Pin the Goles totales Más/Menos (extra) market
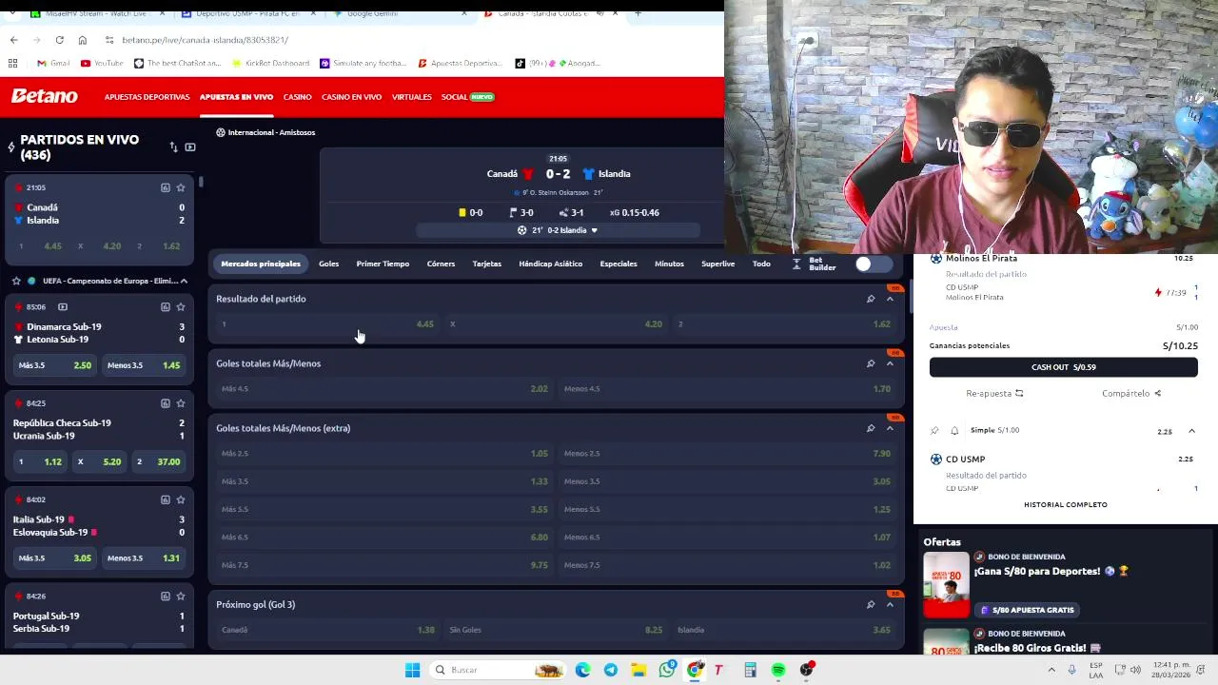 (870, 428)
